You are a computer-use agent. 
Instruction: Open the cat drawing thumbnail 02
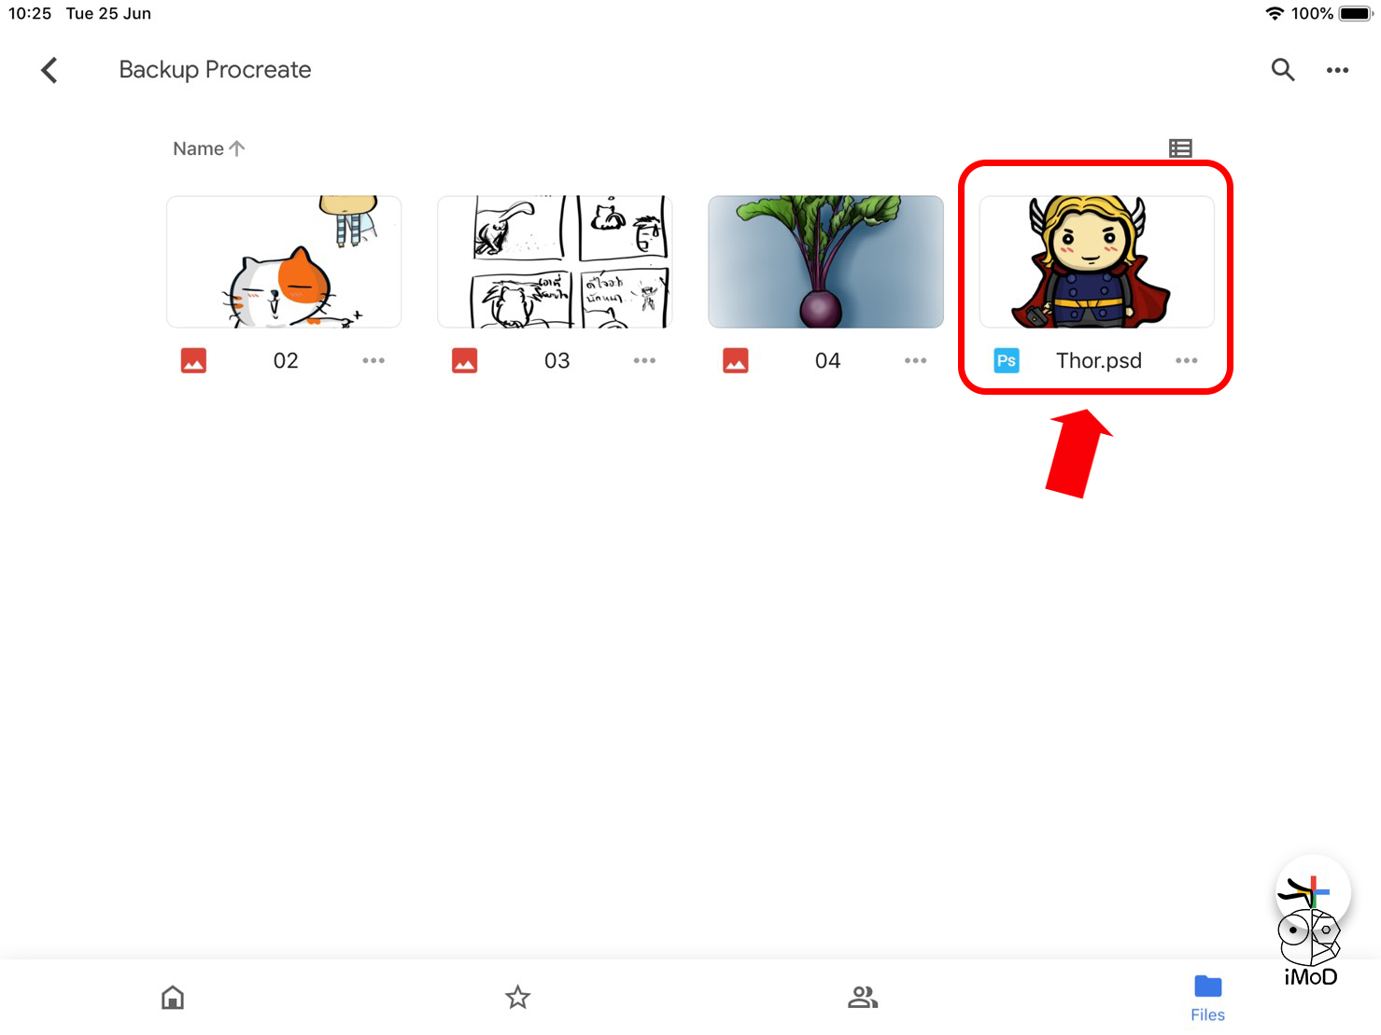284,261
